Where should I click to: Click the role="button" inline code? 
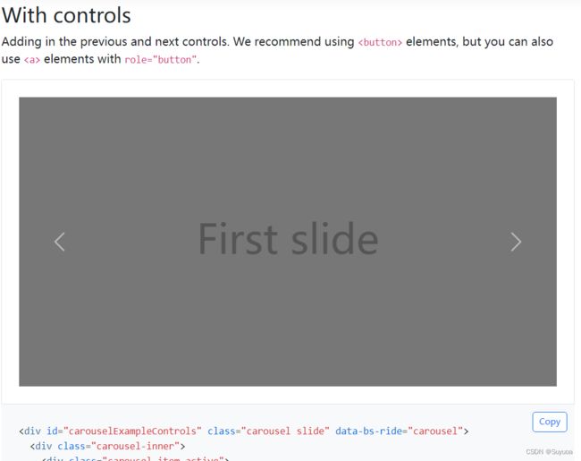tap(160, 60)
